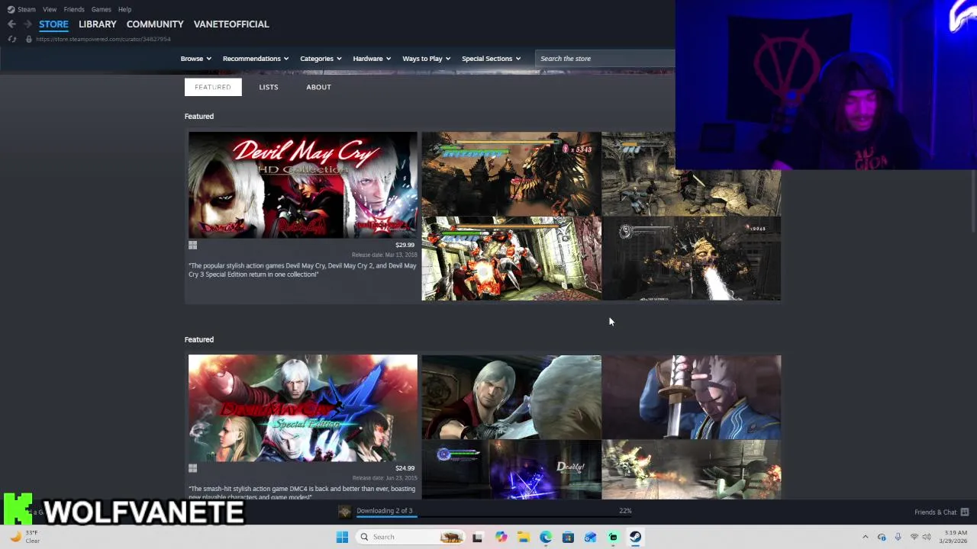This screenshot has width=977, height=549.
Task: Click the downloading game's icon
Action: [345, 512]
